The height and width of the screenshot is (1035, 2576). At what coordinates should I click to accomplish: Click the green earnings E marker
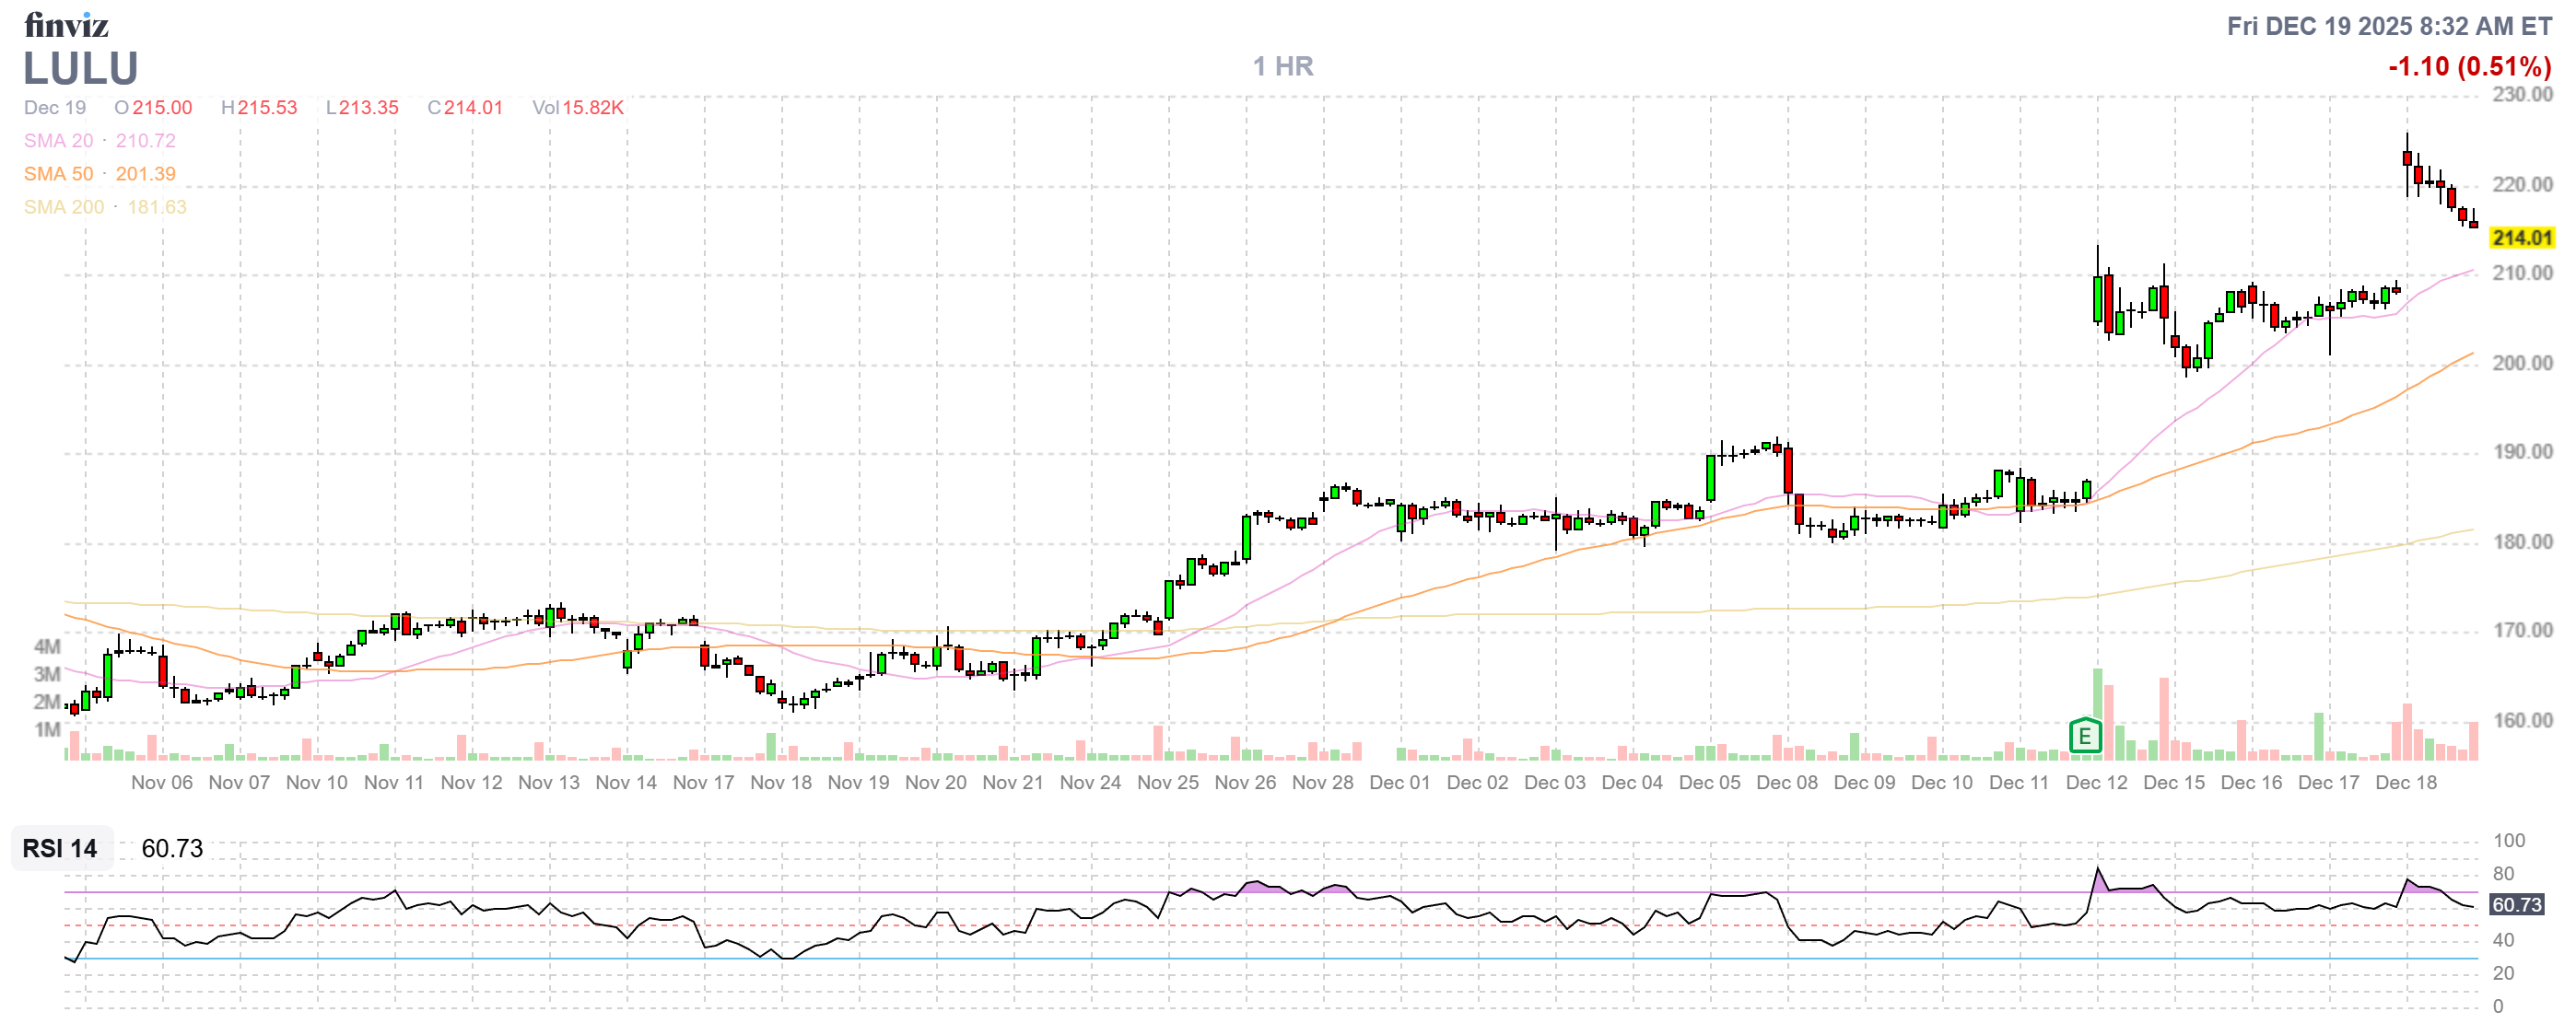[2084, 737]
